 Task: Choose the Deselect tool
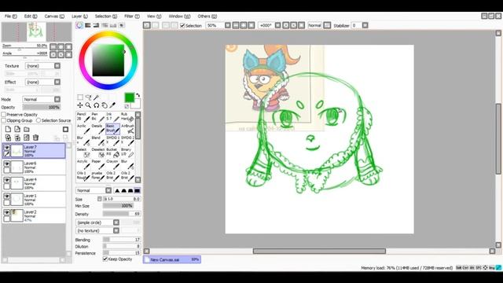click(97, 153)
